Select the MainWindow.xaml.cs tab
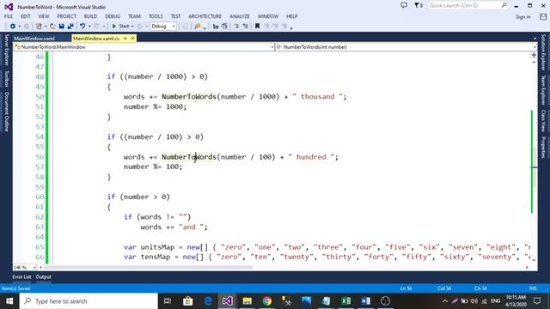 (x=96, y=39)
